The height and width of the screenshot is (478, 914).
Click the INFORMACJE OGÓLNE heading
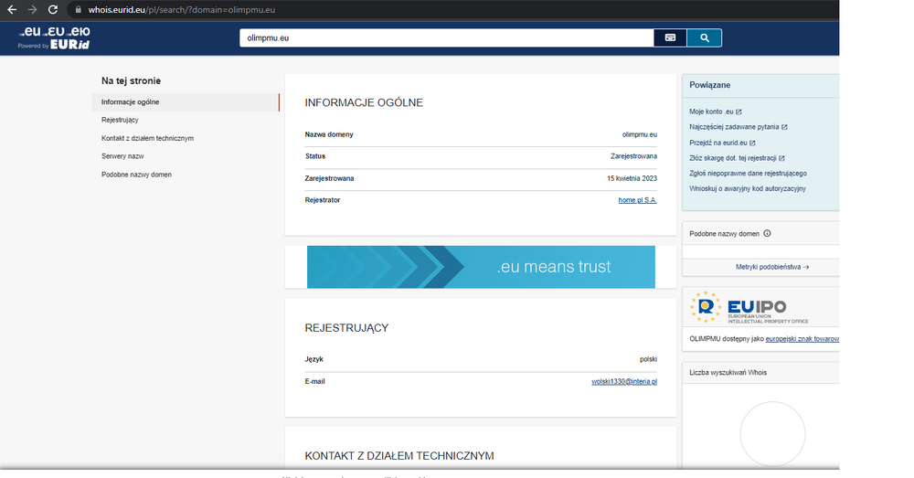click(x=364, y=102)
